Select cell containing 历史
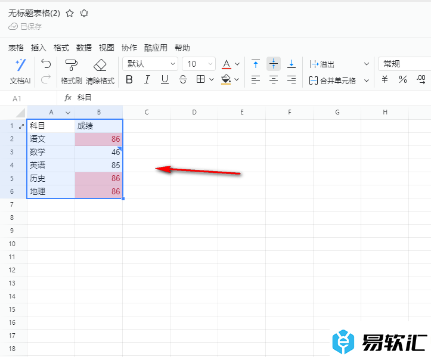The image size is (431, 357). point(51,179)
